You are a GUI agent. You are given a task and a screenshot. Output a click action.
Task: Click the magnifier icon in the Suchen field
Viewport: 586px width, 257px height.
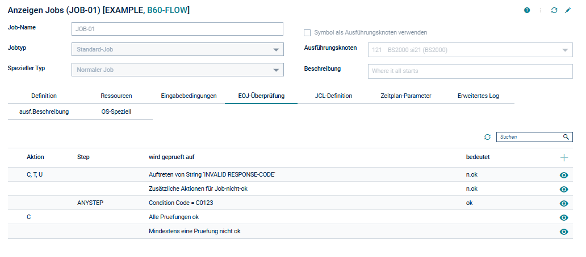[566, 137]
